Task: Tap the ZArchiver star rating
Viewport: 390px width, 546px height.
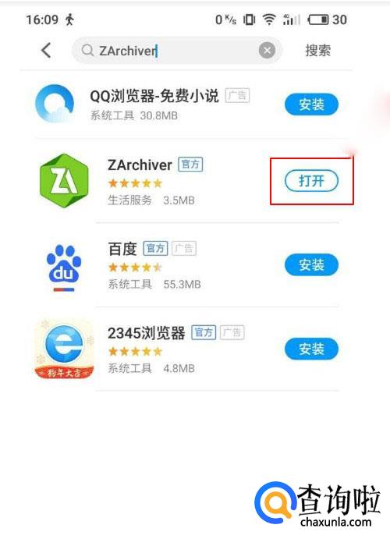Action: coord(135,183)
